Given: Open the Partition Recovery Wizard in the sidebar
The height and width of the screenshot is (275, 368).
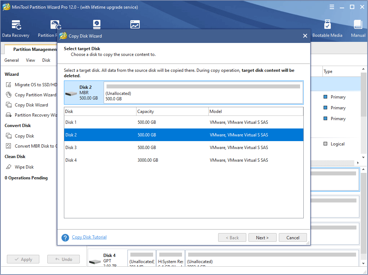Looking at the screenshot, I should [31, 115].
